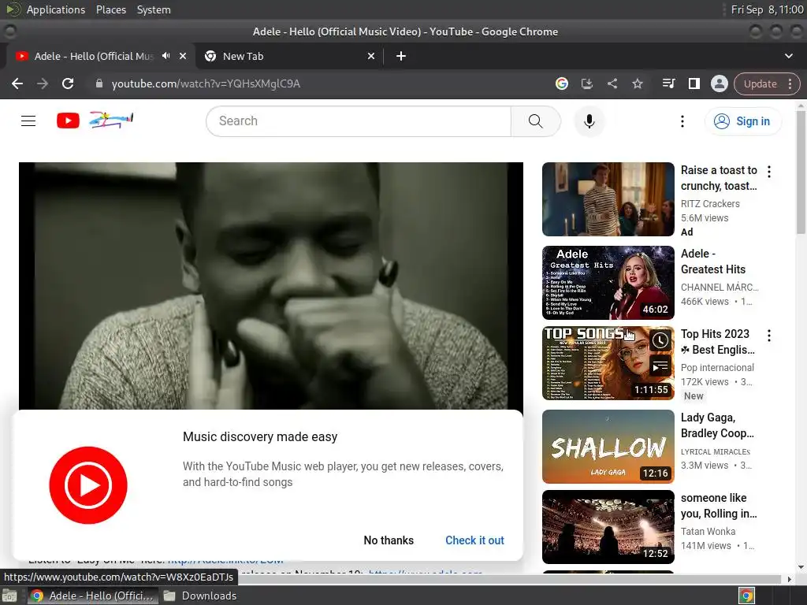807x605 pixels.
Task: Click the horizontal scrollbar right arrow
Action: tap(789, 579)
